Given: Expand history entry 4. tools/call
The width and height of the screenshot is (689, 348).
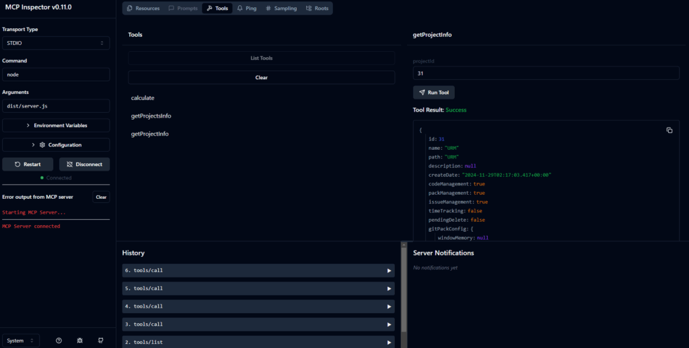Looking at the screenshot, I should point(258,306).
